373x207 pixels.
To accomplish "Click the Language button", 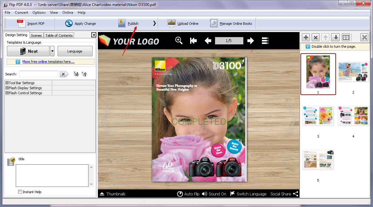I will click(75, 51).
